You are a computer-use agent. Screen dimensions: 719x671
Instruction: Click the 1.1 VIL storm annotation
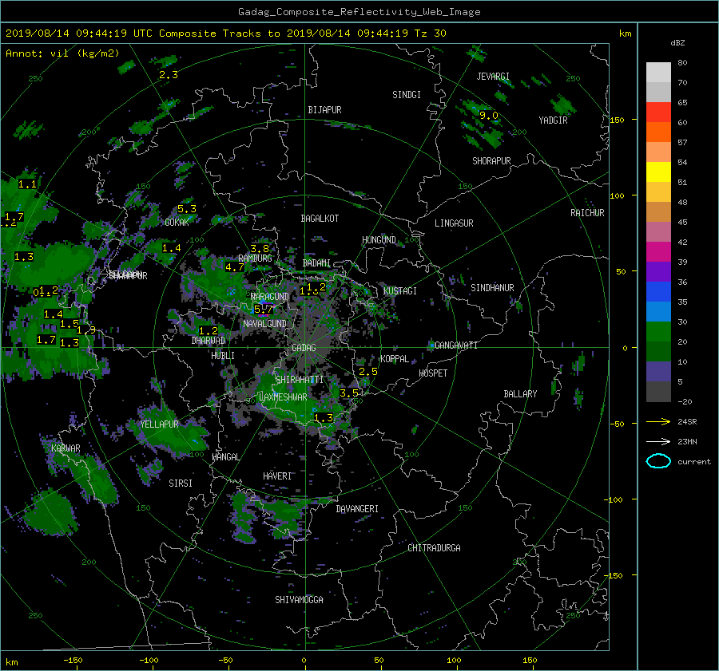pos(27,184)
